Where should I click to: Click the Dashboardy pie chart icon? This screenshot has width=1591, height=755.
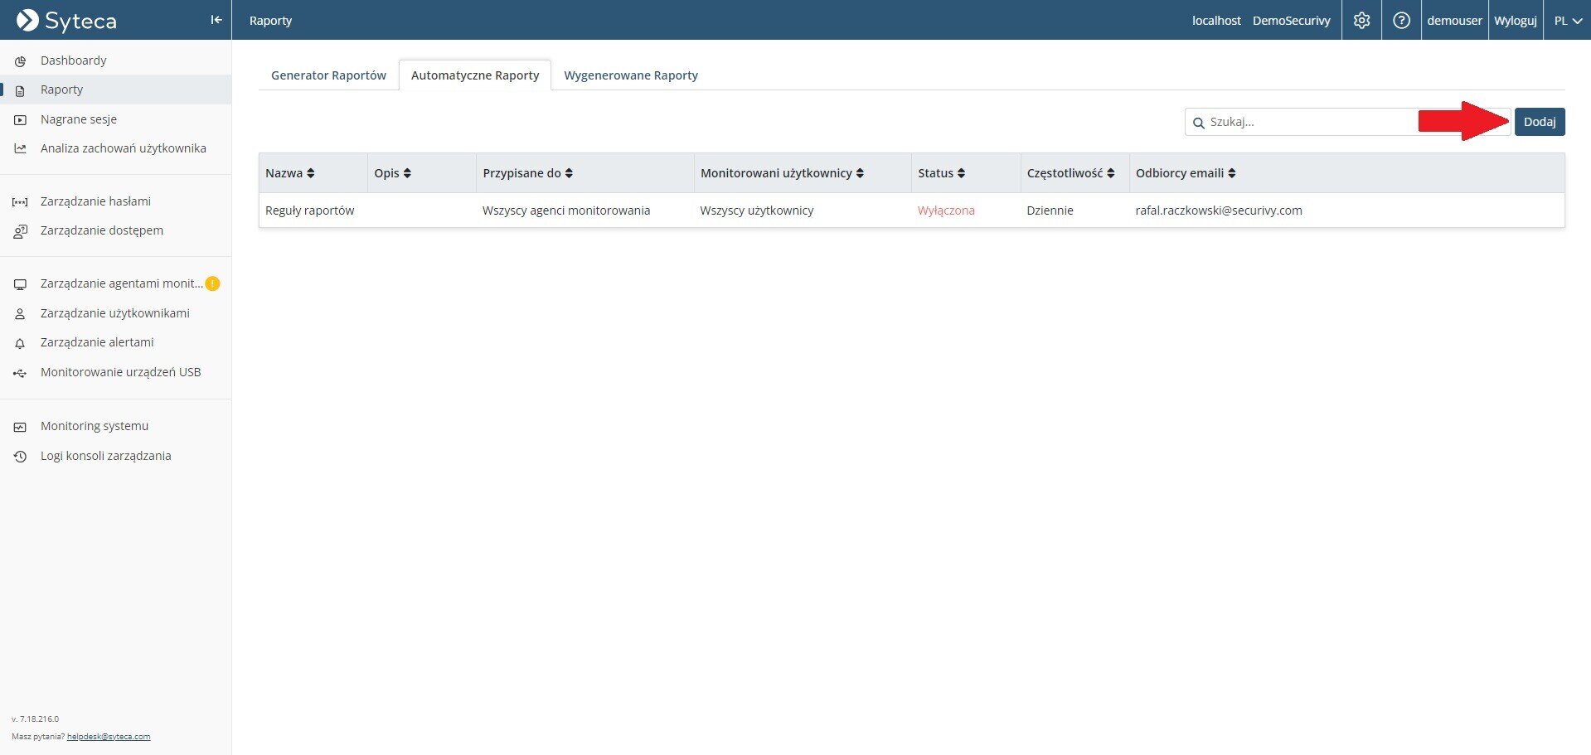click(x=21, y=61)
